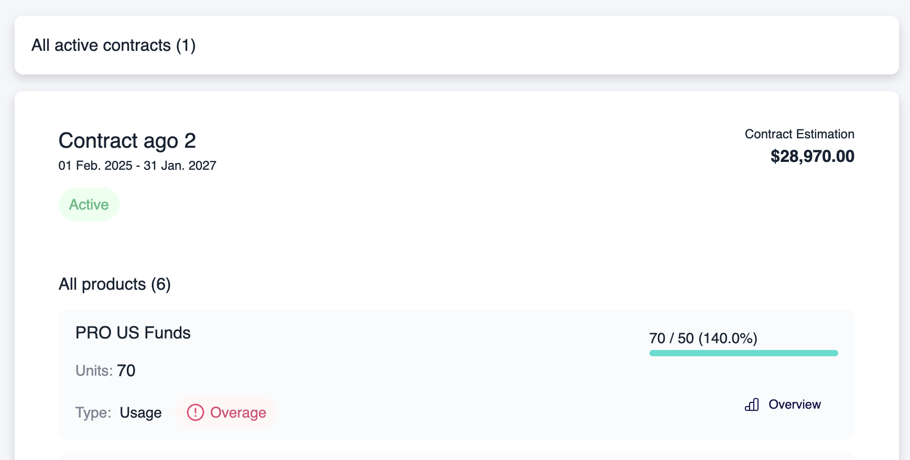Click the Usage type value
Screen dimensions: 910x460
click(x=140, y=412)
